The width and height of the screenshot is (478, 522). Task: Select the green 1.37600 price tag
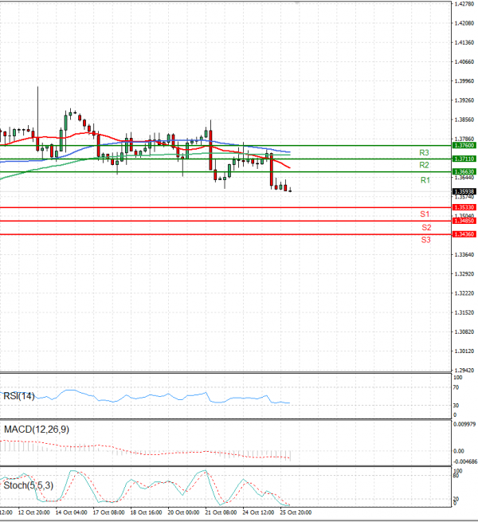click(464, 146)
